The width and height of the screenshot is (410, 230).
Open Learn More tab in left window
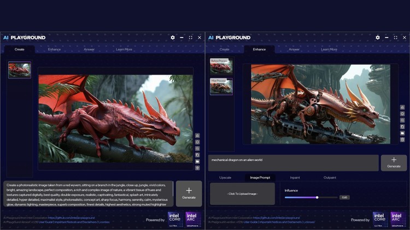coord(124,49)
